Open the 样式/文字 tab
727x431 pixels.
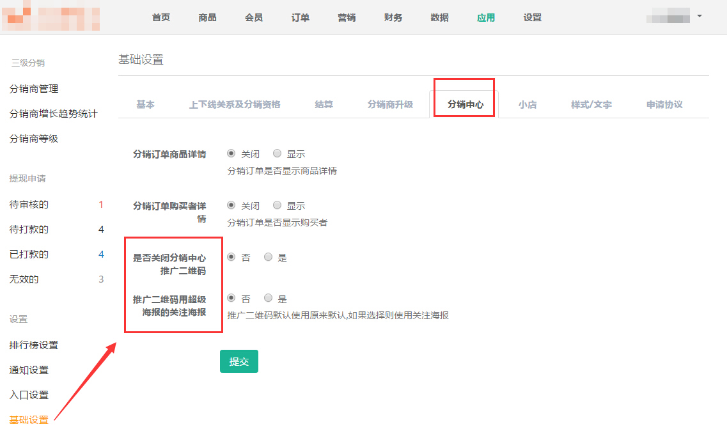(591, 104)
